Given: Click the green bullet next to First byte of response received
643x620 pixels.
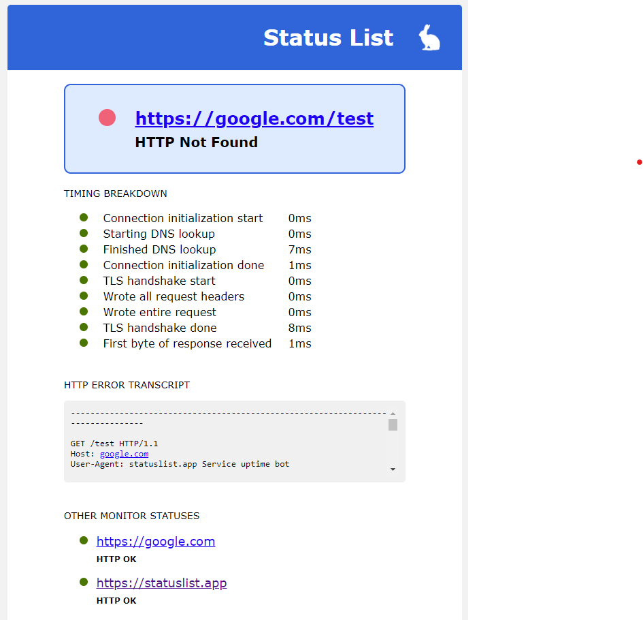Looking at the screenshot, I should click(x=83, y=342).
